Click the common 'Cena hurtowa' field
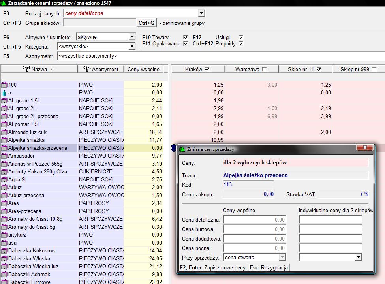The image size is (385, 284). click(x=255, y=229)
